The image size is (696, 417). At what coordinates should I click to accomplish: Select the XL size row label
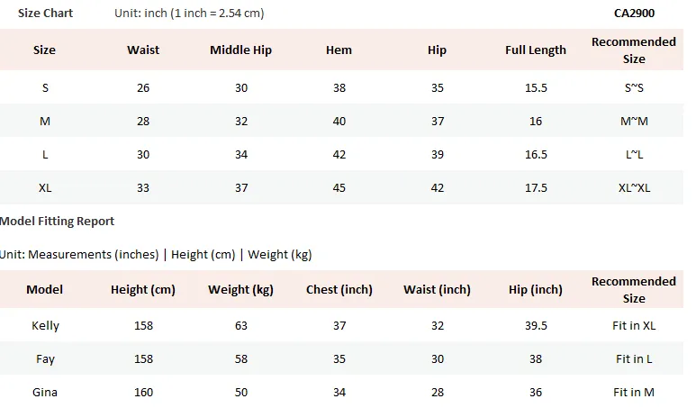tap(45, 188)
